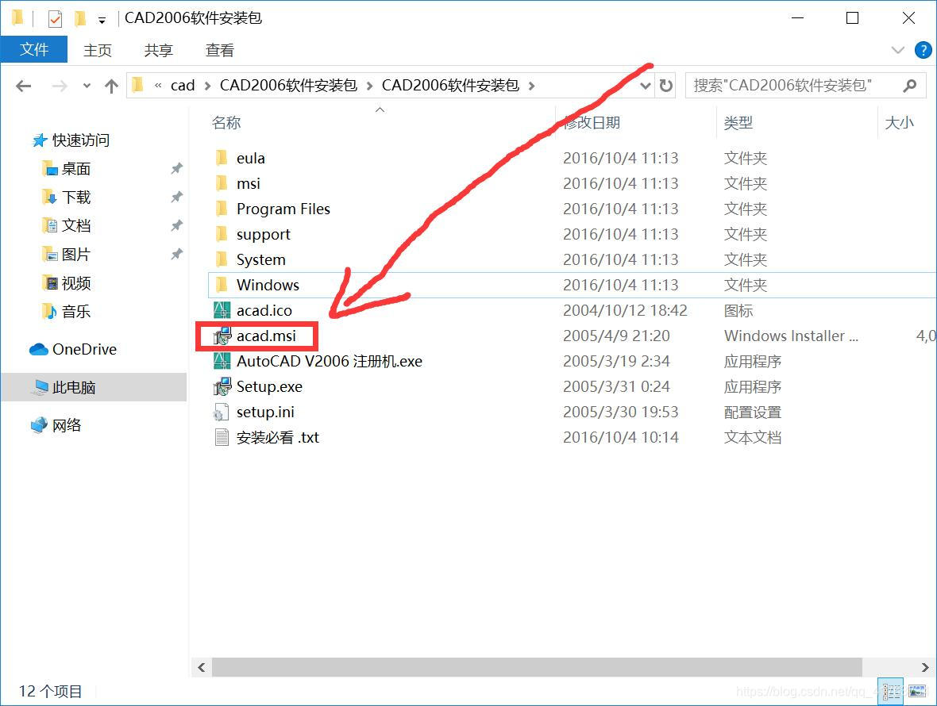Click the search magnifier icon
This screenshot has height=706, width=937.
909,86
